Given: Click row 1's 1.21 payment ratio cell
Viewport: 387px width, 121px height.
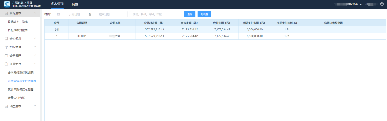Looking at the screenshot, I should click(x=287, y=36).
